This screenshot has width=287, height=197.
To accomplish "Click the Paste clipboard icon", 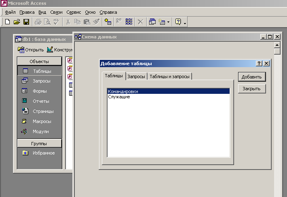I will 87,22.
